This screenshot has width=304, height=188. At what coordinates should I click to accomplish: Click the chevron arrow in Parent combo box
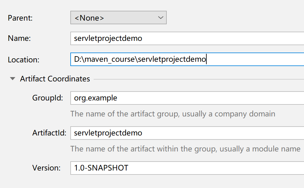tap(161, 18)
